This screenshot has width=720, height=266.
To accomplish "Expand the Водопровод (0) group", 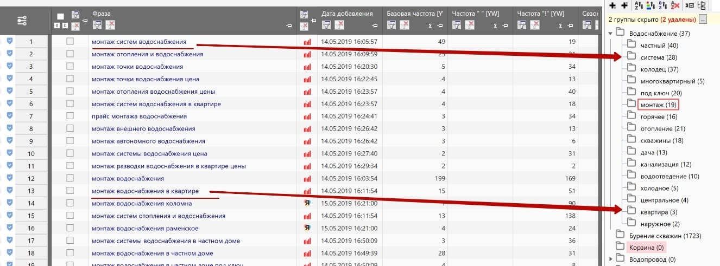I will tap(610, 259).
